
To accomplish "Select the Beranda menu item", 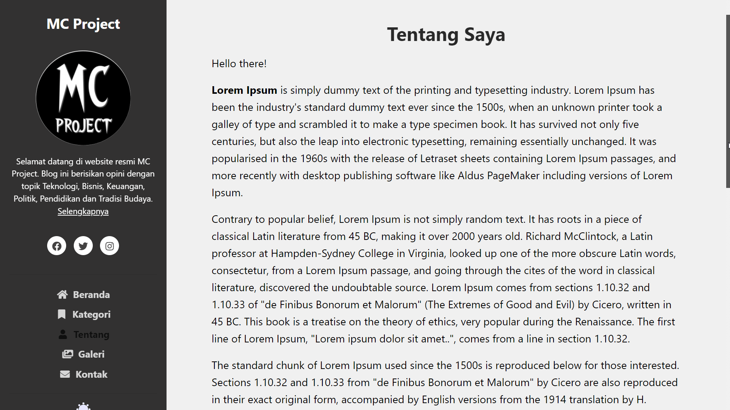I will 91,294.
